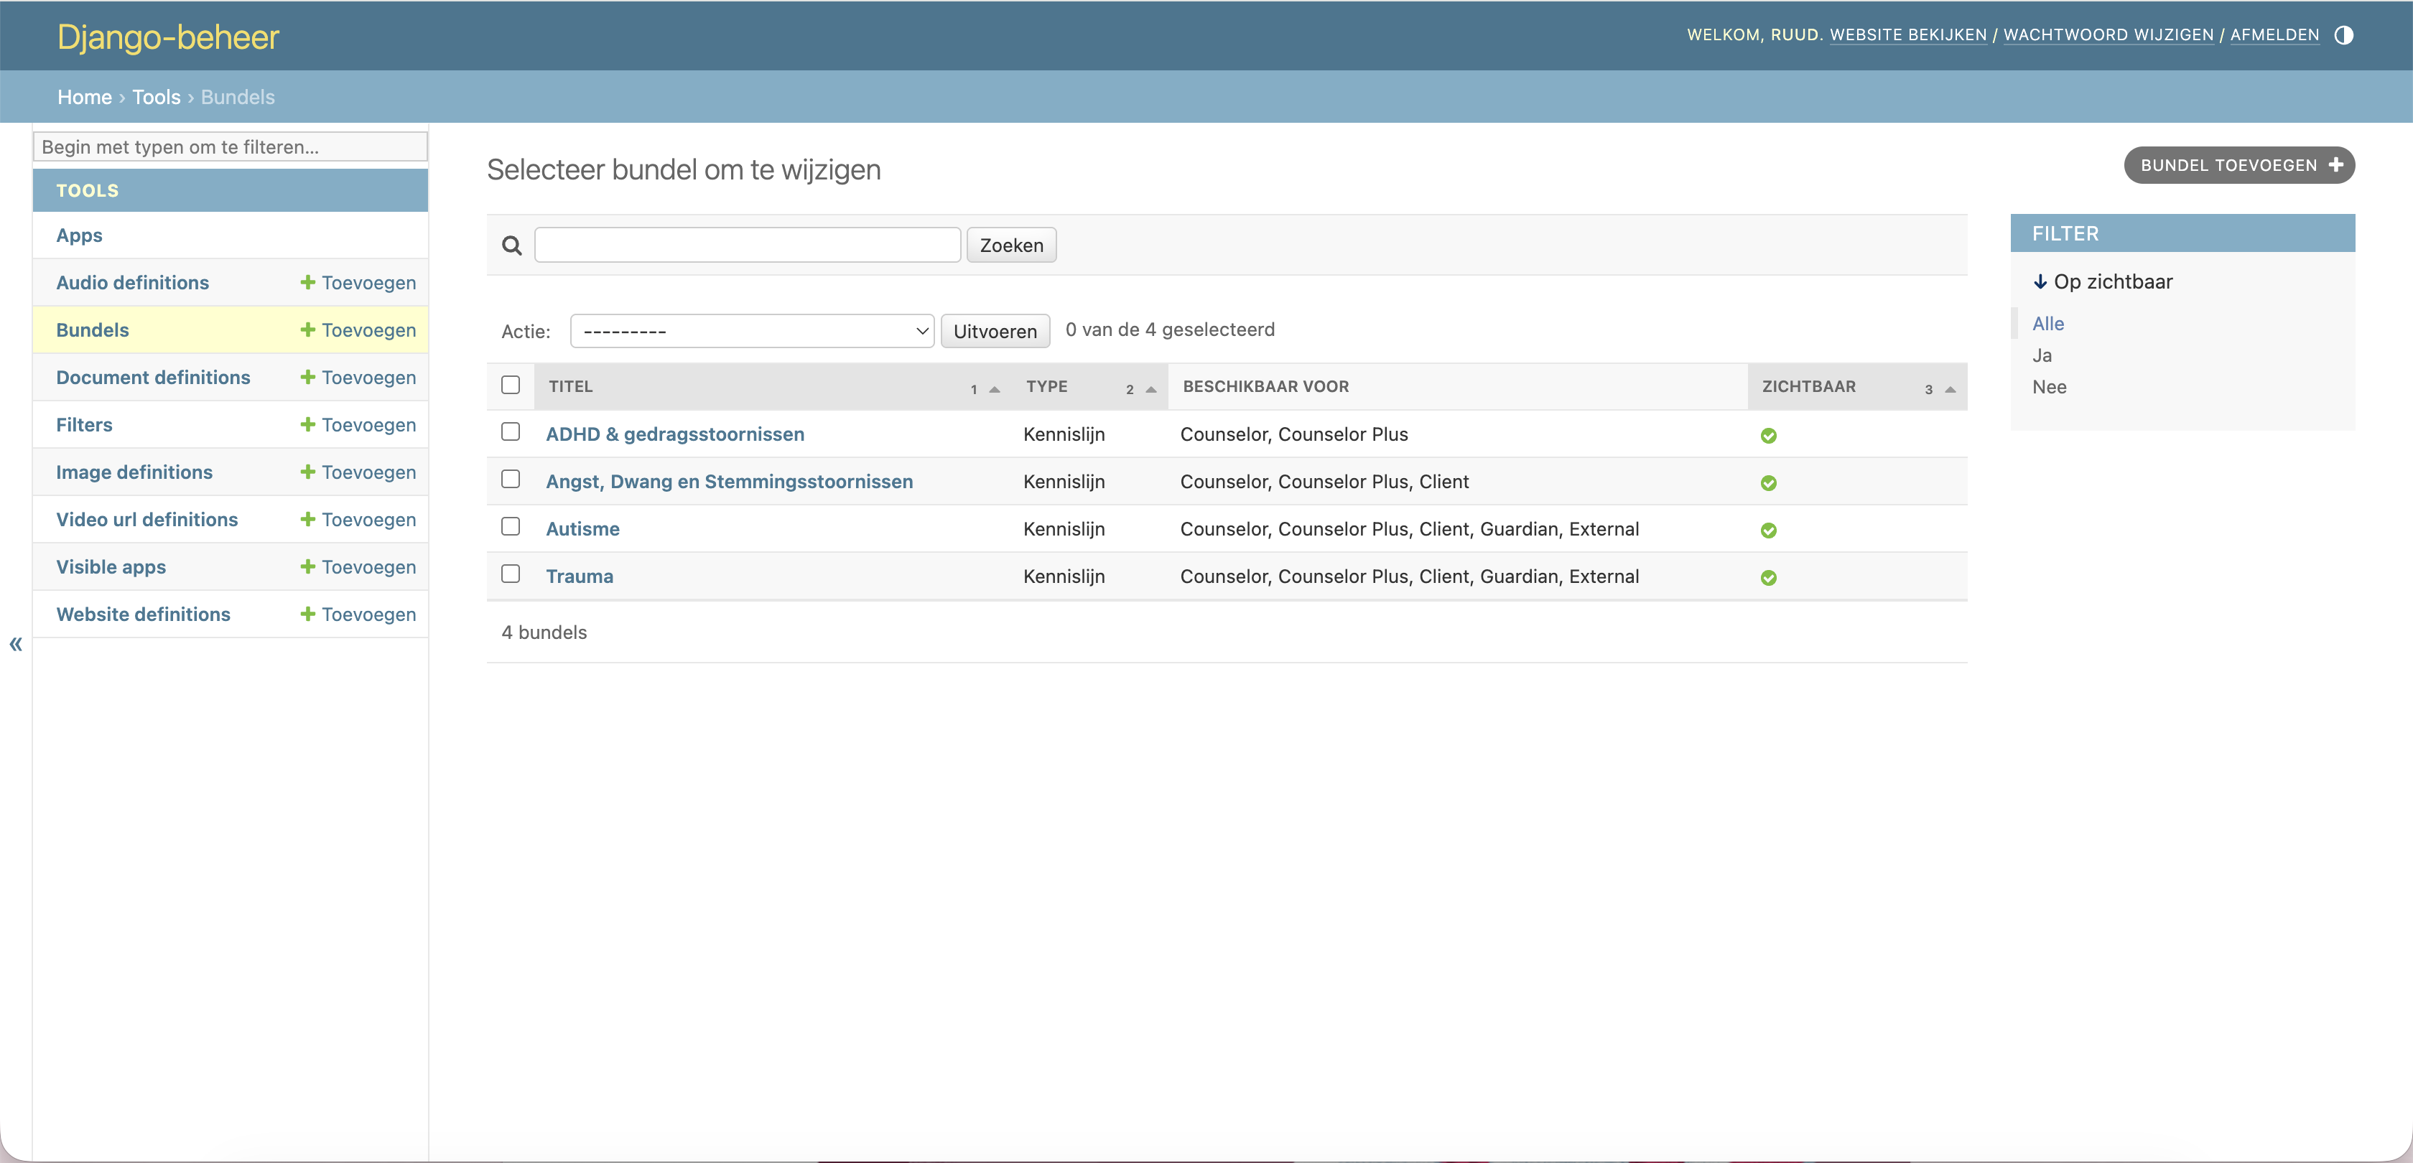The width and height of the screenshot is (2413, 1163).
Task: Tick the checkbox for Trauma row
Action: click(x=511, y=574)
